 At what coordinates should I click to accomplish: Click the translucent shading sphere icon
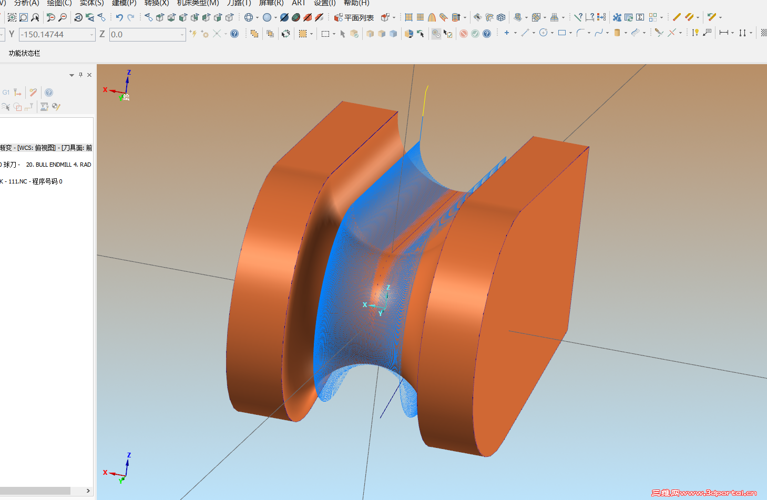(284, 17)
